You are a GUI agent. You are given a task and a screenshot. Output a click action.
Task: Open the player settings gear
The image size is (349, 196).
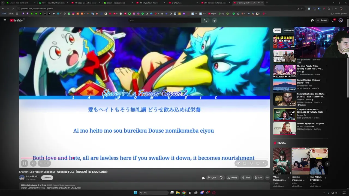tap(251, 163)
